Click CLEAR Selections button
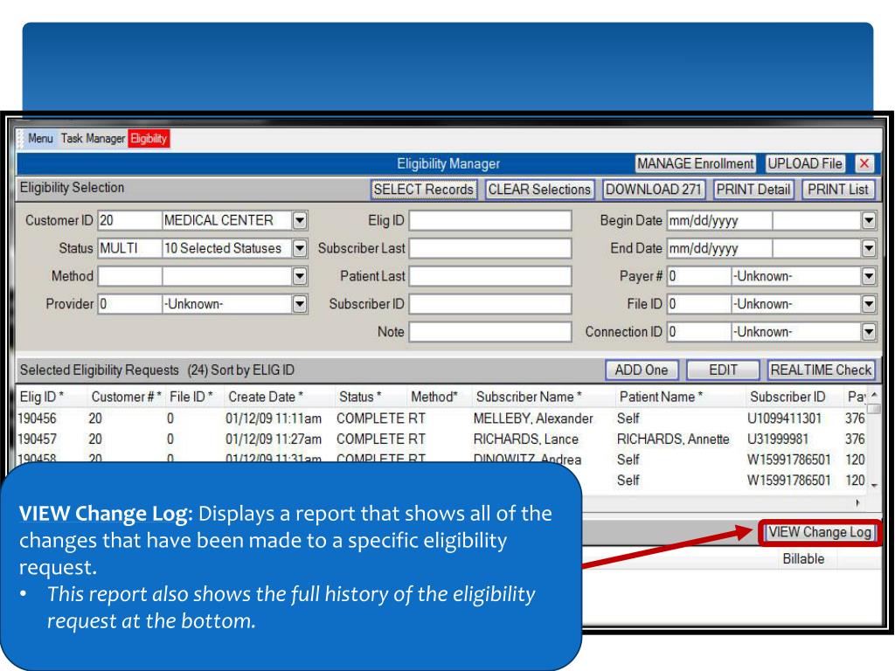This screenshot has height=671, width=895. pos(539,190)
